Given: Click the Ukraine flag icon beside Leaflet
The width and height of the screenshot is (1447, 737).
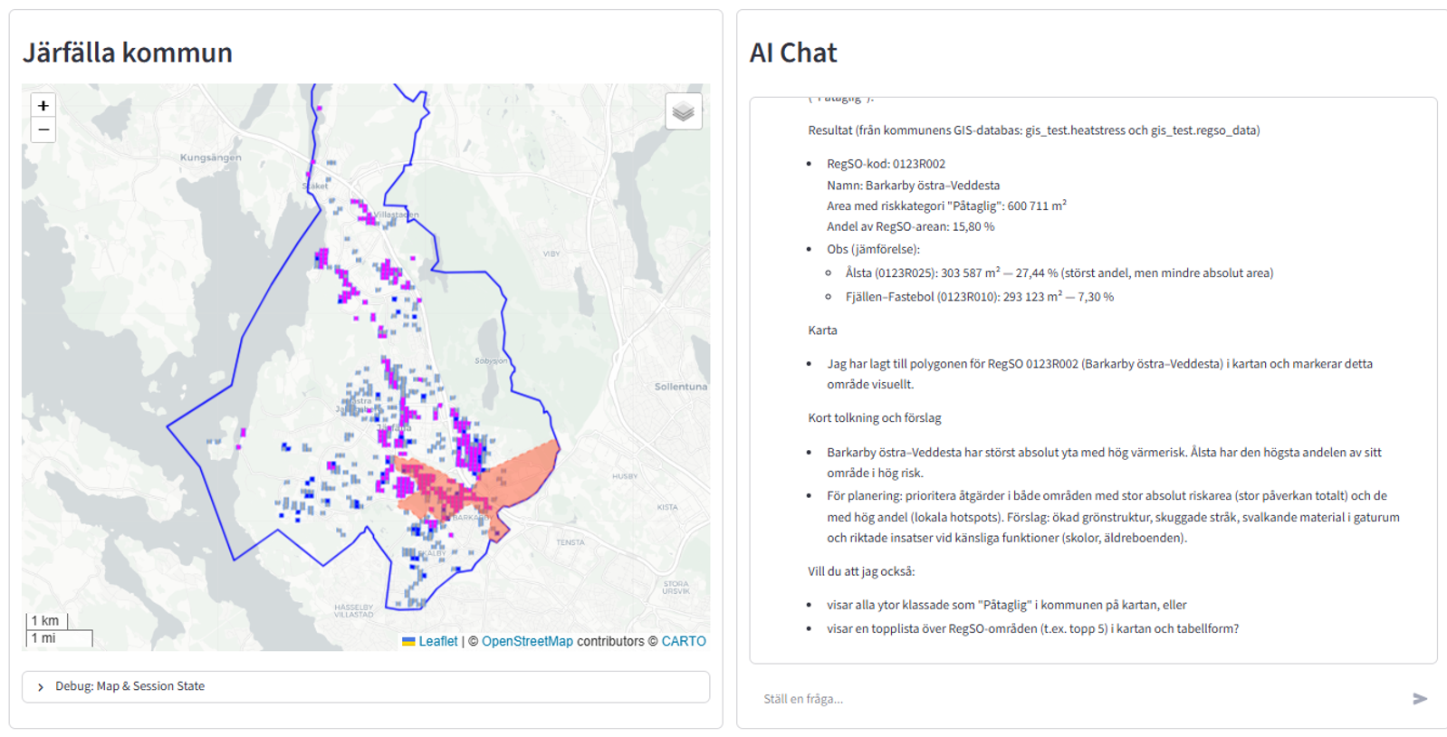Looking at the screenshot, I should [408, 641].
